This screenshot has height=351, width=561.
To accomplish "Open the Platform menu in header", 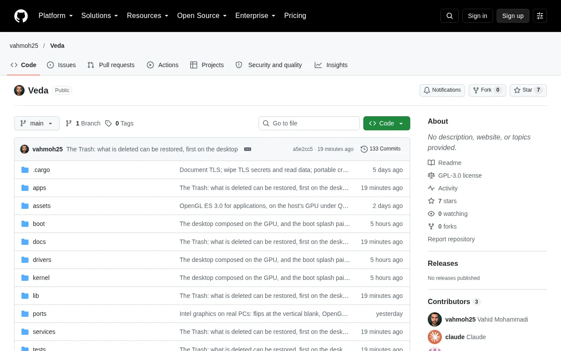I will click(56, 16).
